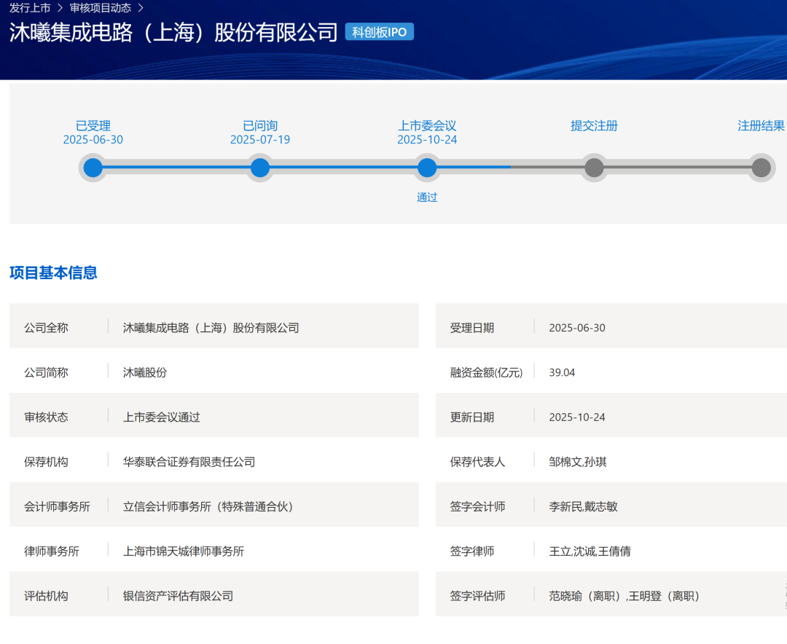Viewport: 787px width, 644px height.
Task: Click the 通过 status under 上市委会议
Action: (x=427, y=197)
